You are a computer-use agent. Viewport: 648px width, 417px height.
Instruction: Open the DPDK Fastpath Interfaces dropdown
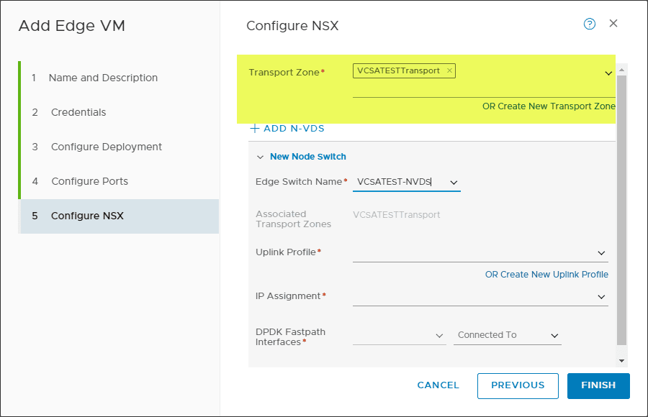[x=440, y=334]
